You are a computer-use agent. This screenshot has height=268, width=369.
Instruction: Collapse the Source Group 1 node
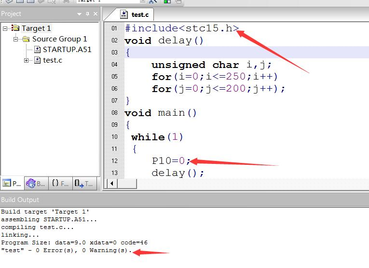tap(16, 39)
